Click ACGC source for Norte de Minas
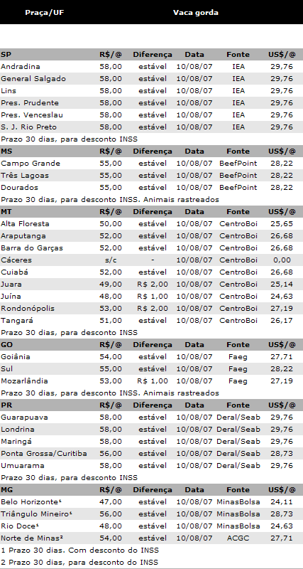This screenshot has width=303, height=569. tap(238, 538)
